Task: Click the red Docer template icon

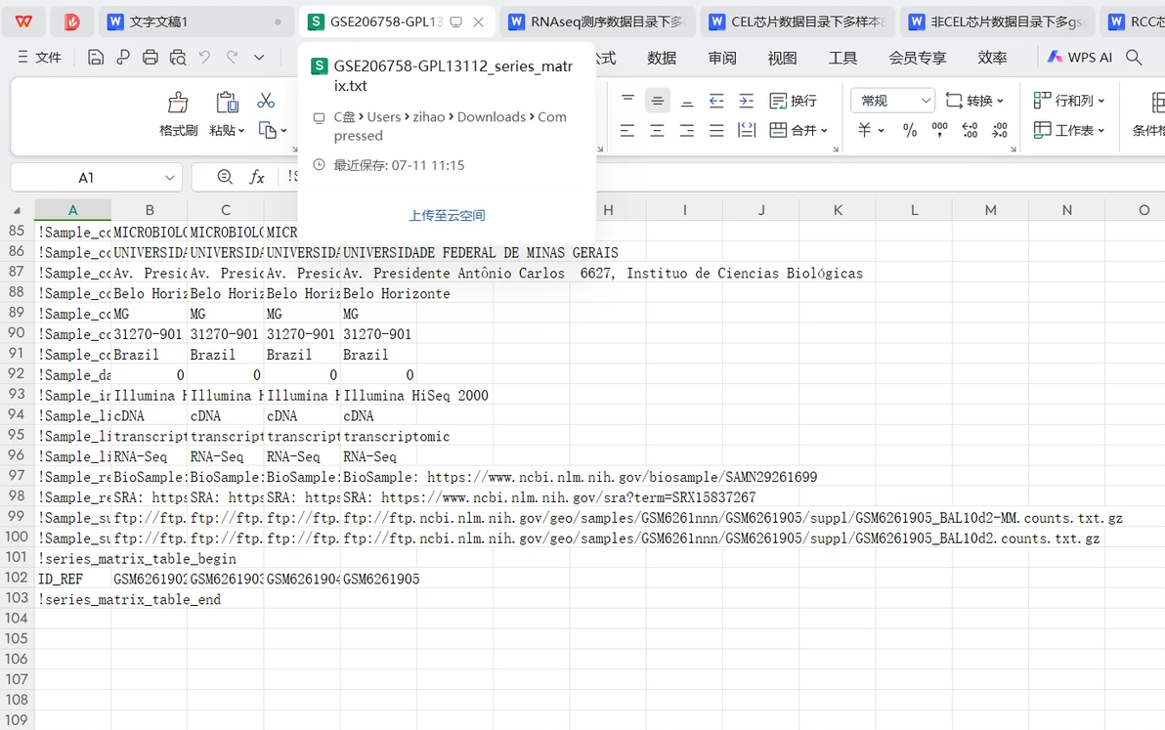Action: point(72,21)
